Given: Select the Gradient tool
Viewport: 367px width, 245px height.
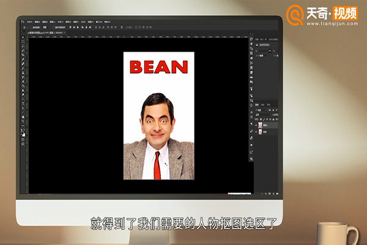Looking at the screenshot, I should pos(23,86).
